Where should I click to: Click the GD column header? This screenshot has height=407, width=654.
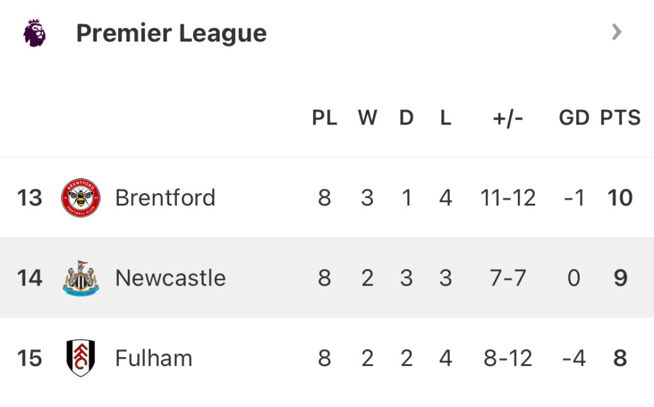tap(574, 118)
